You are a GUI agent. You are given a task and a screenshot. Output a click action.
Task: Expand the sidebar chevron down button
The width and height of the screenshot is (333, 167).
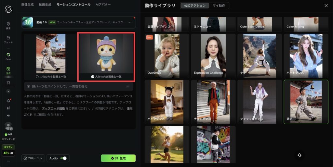[8, 91]
